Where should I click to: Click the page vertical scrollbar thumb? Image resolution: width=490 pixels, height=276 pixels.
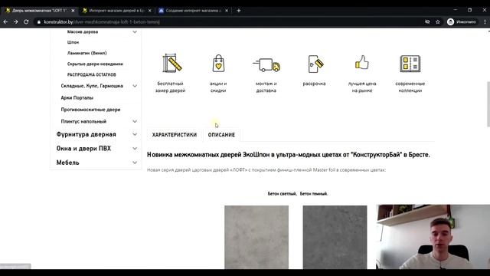click(488, 104)
